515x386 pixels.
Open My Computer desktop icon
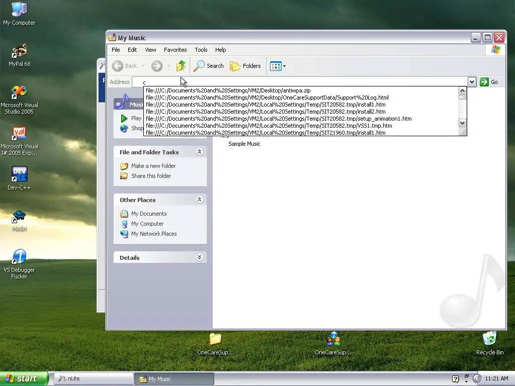(x=19, y=13)
